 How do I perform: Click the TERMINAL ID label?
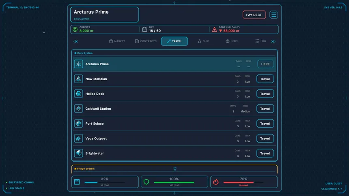(x=22, y=8)
